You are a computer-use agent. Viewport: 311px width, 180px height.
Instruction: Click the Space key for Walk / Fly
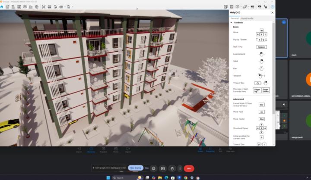pyautogui.click(x=261, y=47)
